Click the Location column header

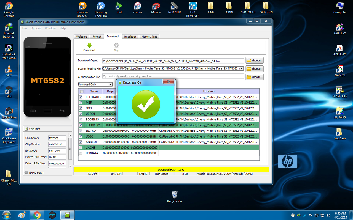pos(209,91)
